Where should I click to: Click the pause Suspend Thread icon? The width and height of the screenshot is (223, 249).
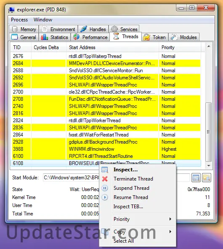point(105,188)
